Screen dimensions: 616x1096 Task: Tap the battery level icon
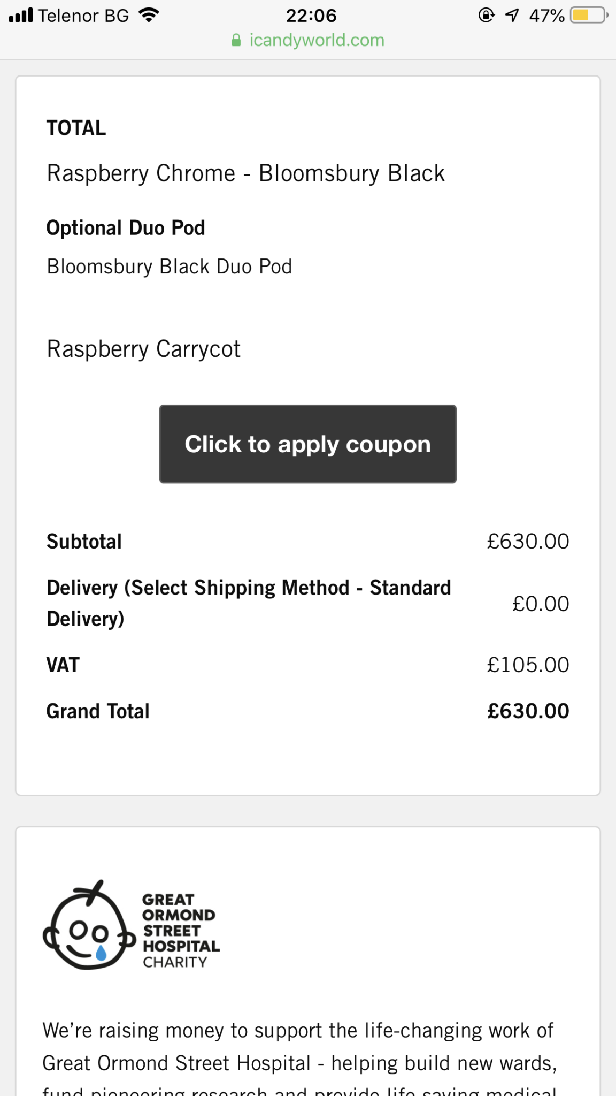pos(588,16)
